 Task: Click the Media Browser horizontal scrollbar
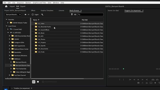coord(57,79)
